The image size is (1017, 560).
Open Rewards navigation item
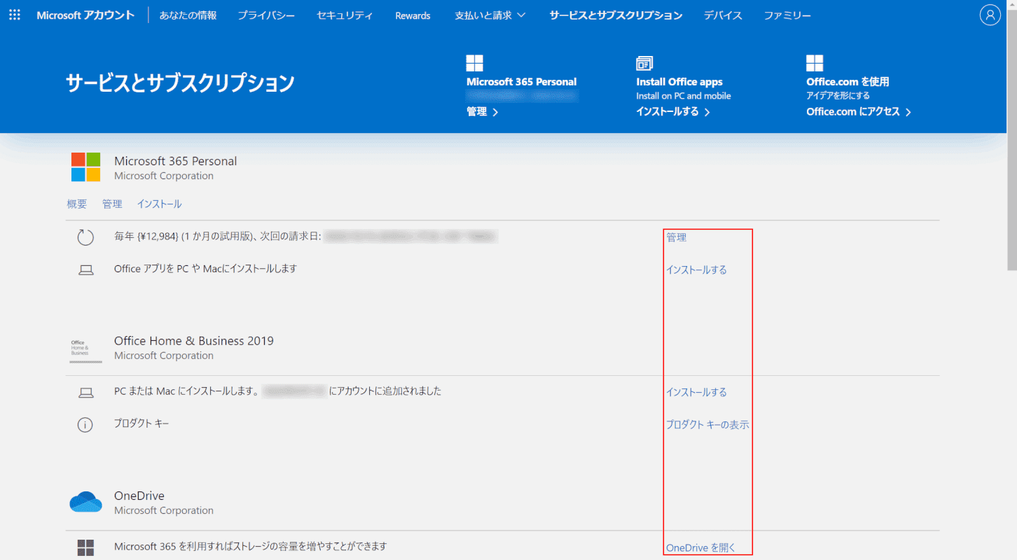[413, 15]
